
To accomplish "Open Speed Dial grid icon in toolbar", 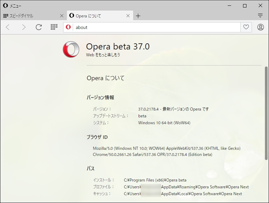I will (x=54, y=27).
